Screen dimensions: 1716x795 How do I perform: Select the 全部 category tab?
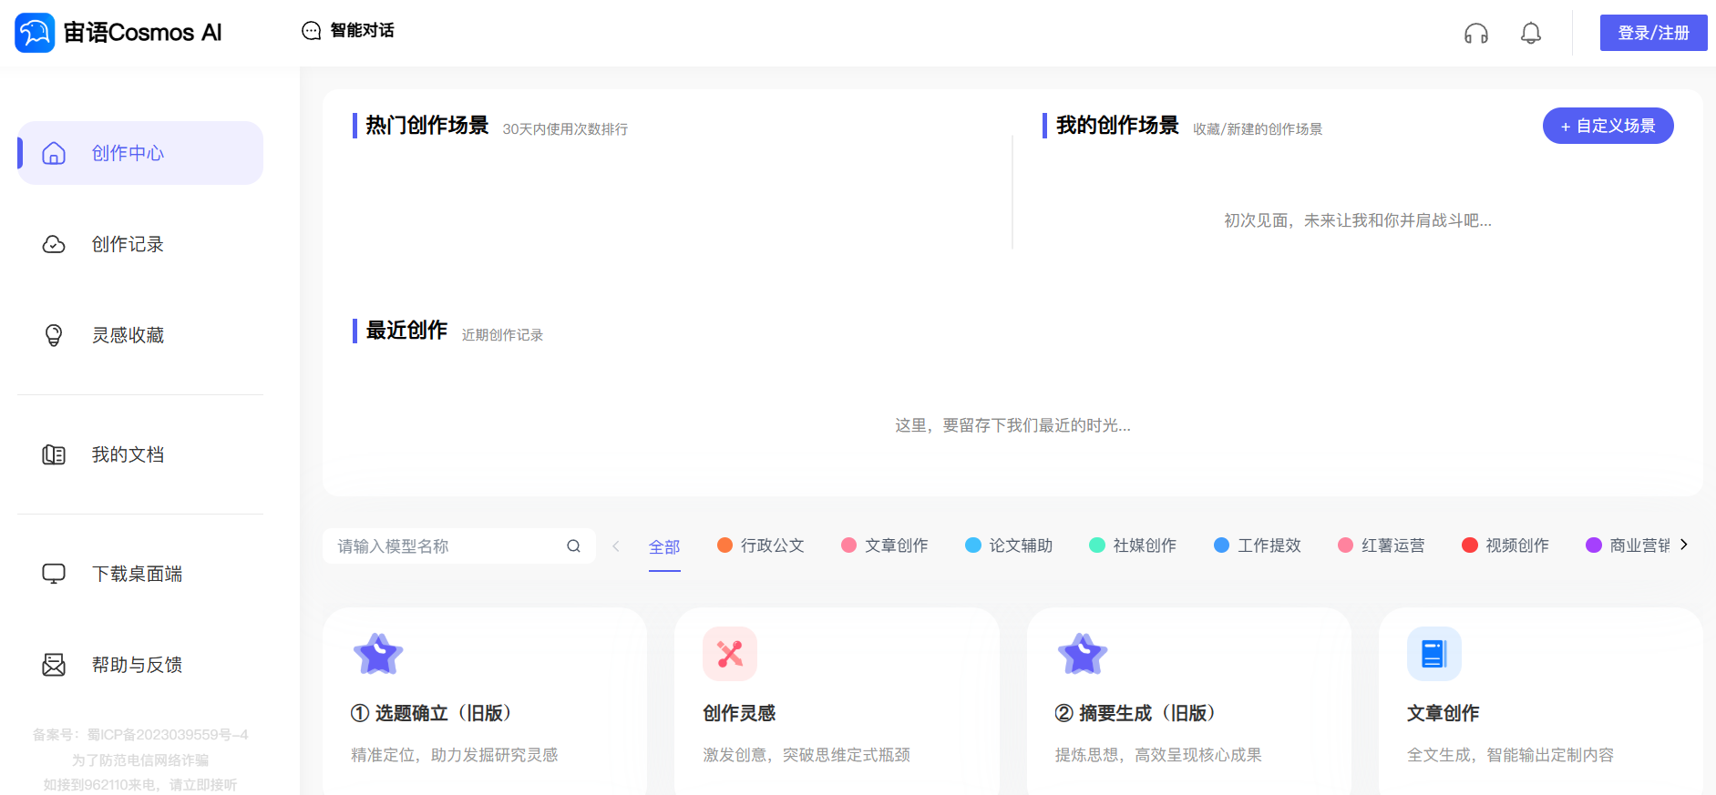(x=664, y=546)
